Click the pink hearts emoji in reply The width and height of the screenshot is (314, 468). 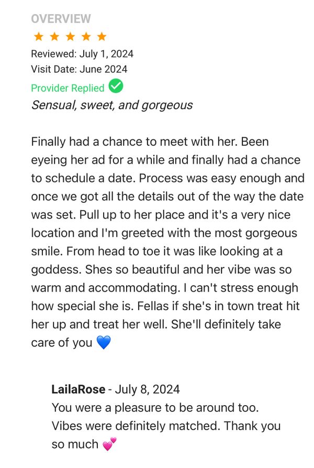109,445
